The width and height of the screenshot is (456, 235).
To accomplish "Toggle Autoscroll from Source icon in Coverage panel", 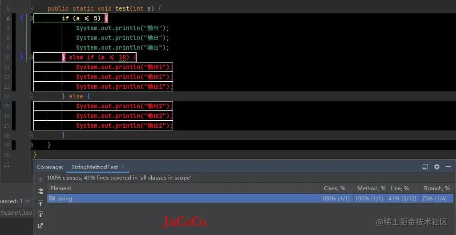I will pos(40,214).
